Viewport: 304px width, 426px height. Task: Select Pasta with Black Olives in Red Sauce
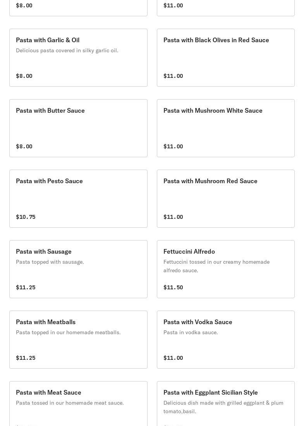click(x=216, y=40)
